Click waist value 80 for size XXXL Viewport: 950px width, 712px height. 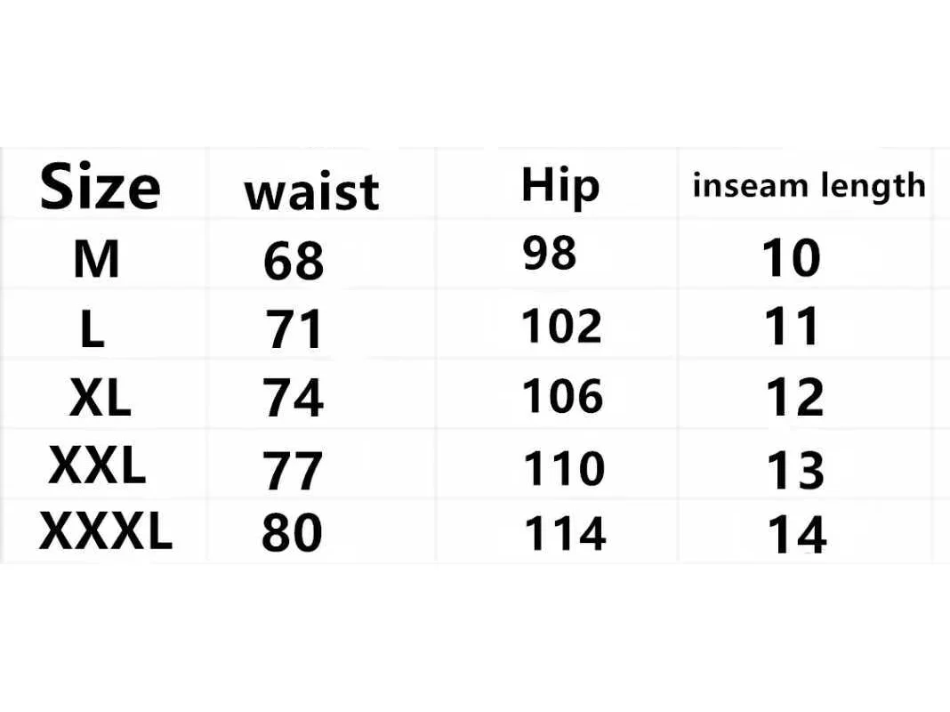point(292,532)
